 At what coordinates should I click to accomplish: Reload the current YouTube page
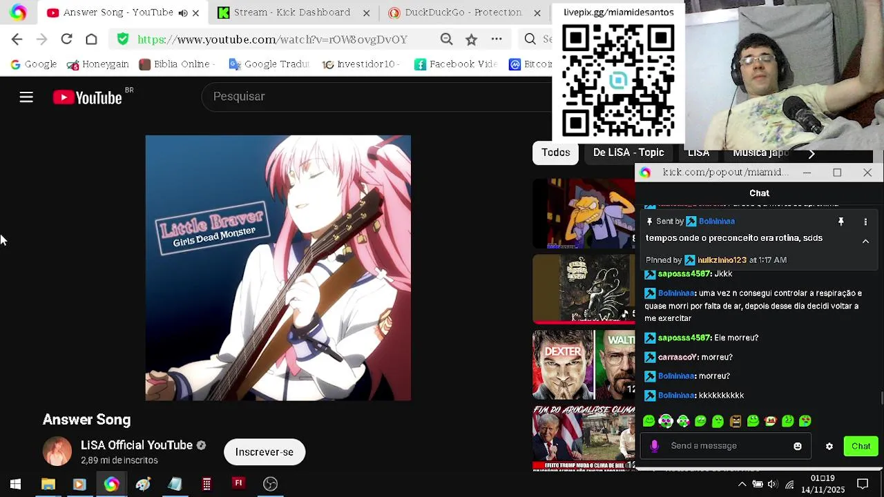point(66,39)
